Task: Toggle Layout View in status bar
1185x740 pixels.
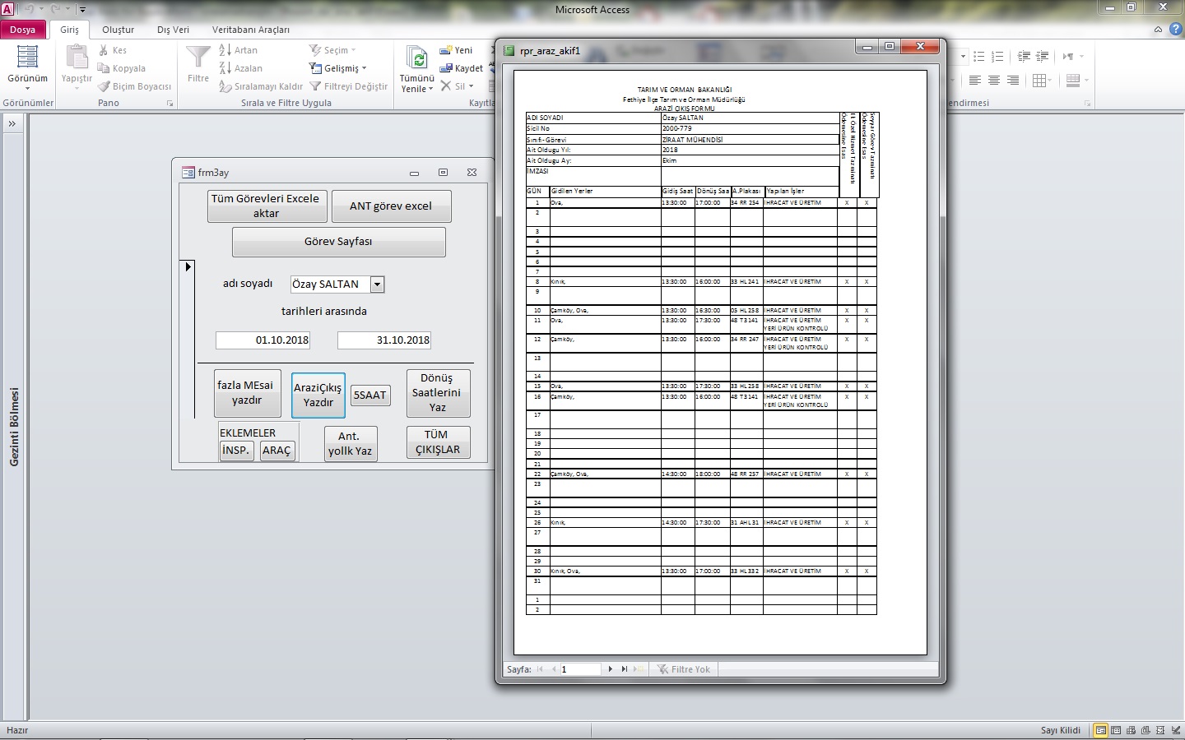Action: tap(1160, 730)
